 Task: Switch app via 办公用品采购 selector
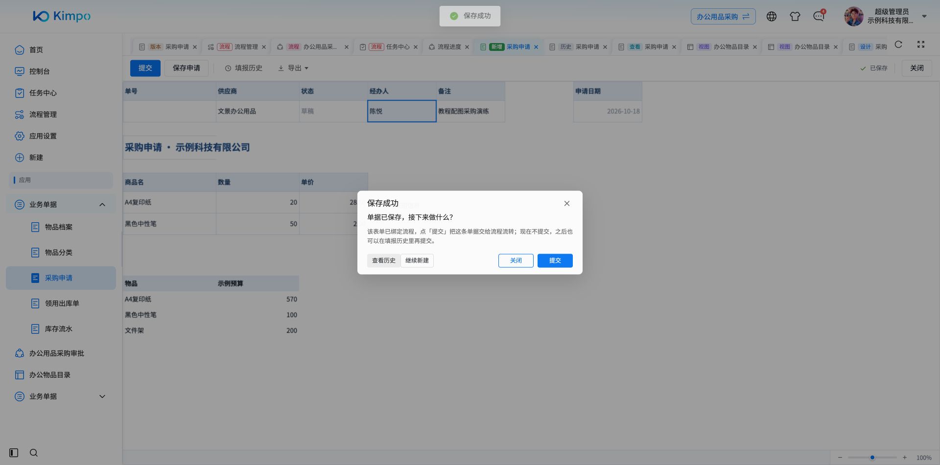point(723,17)
